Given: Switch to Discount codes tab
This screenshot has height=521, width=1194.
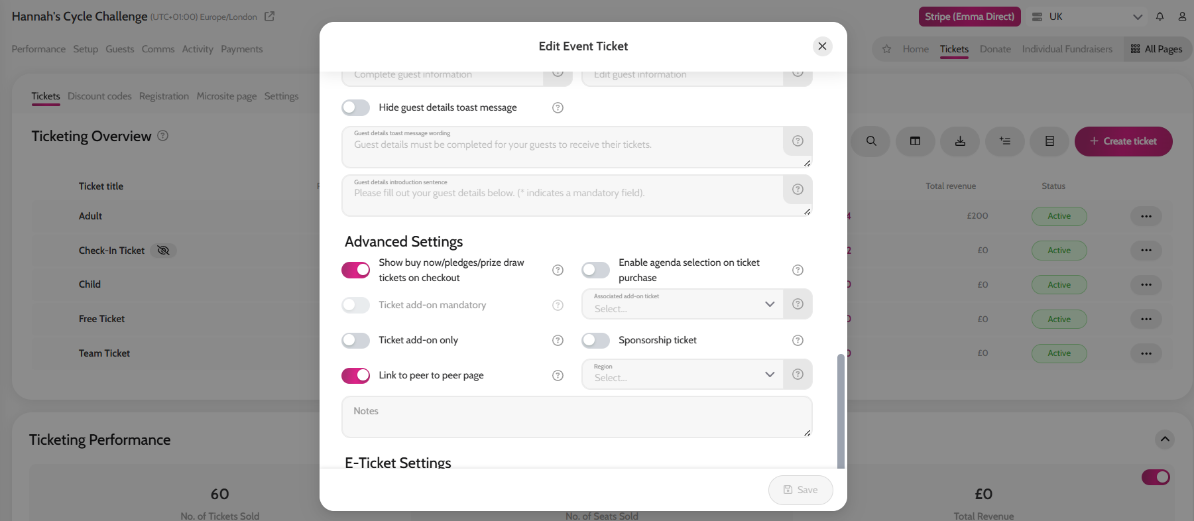Looking at the screenshot, I should click(x=99, y=96).
